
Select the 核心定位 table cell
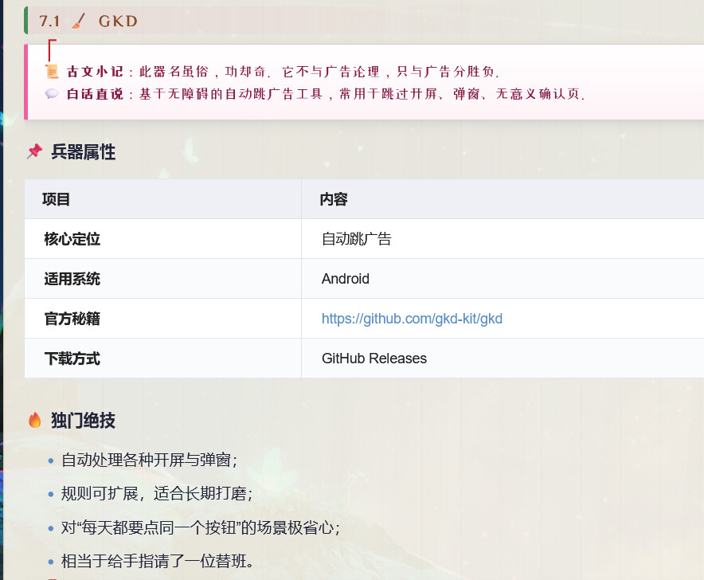coord(163,238)
